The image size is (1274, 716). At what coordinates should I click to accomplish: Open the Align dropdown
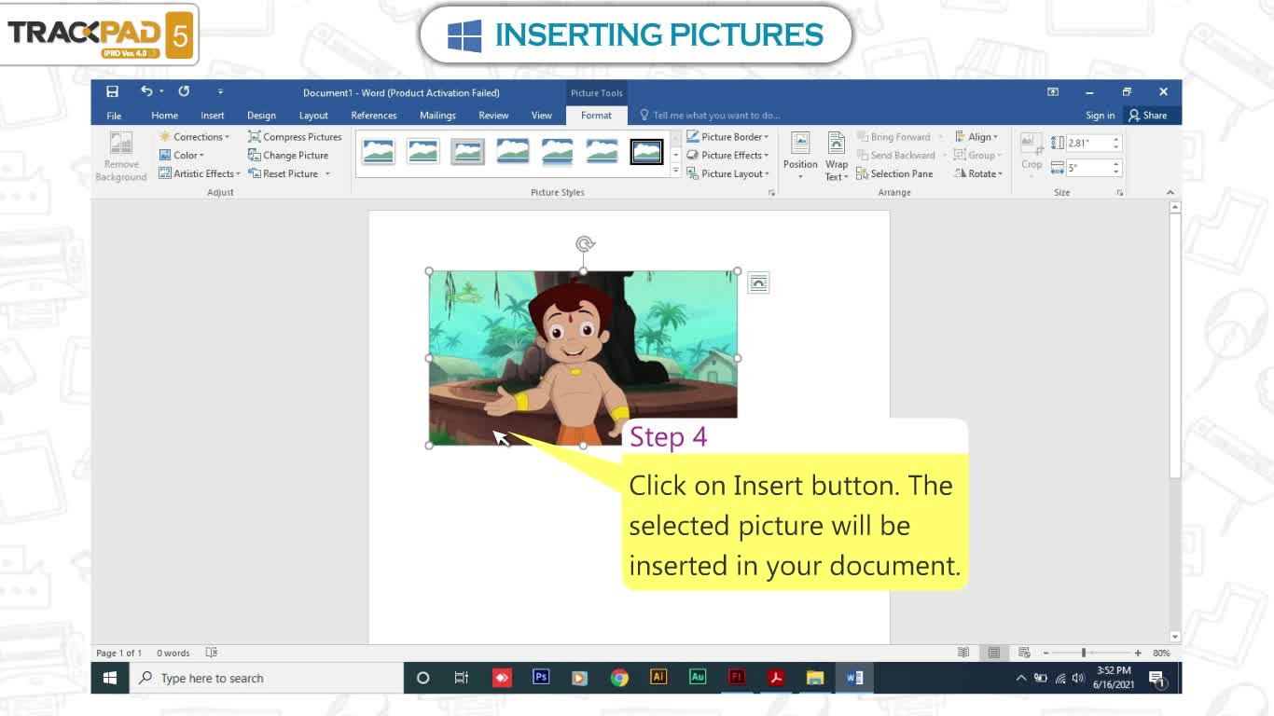(976, 137)
